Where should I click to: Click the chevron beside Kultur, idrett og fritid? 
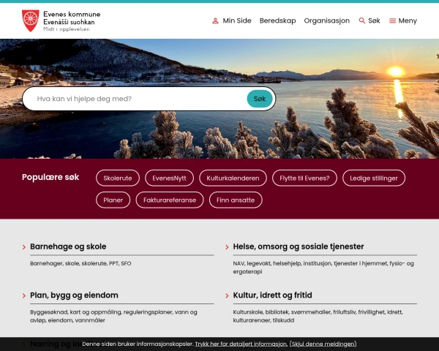(227, 295)
